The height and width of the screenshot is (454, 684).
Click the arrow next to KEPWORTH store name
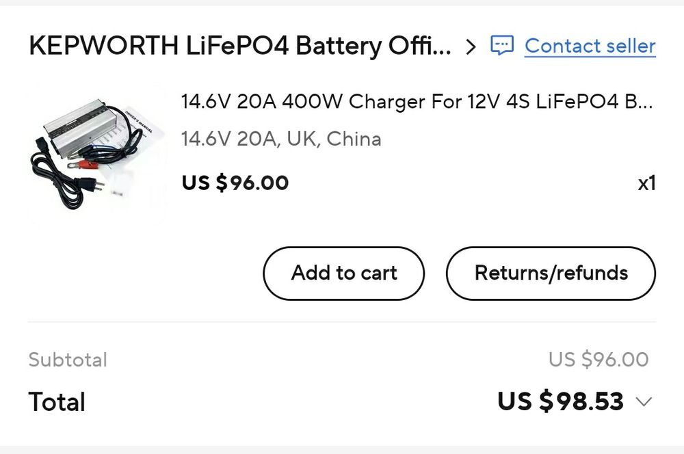470,46
